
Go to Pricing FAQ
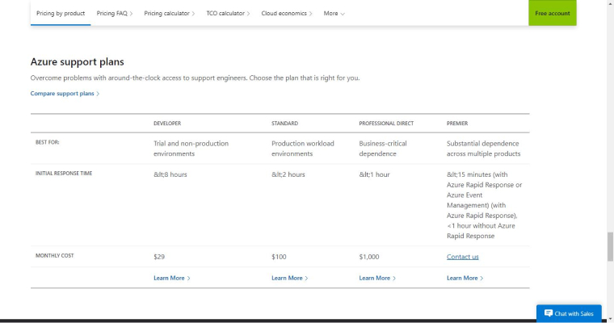click(115, 13)
